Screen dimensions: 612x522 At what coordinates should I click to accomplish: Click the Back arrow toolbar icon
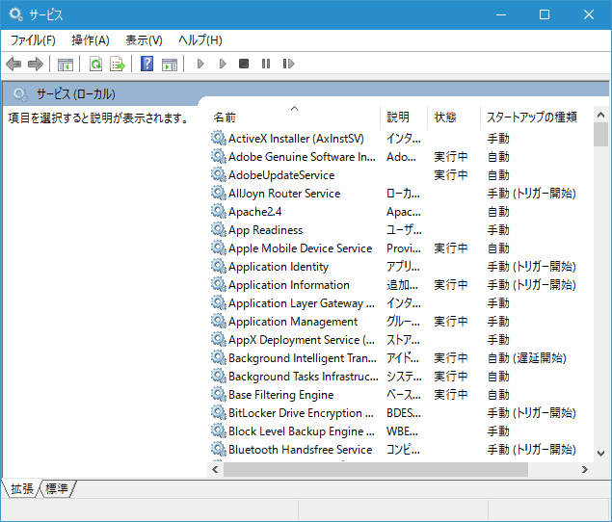click(x=13, y=65)
